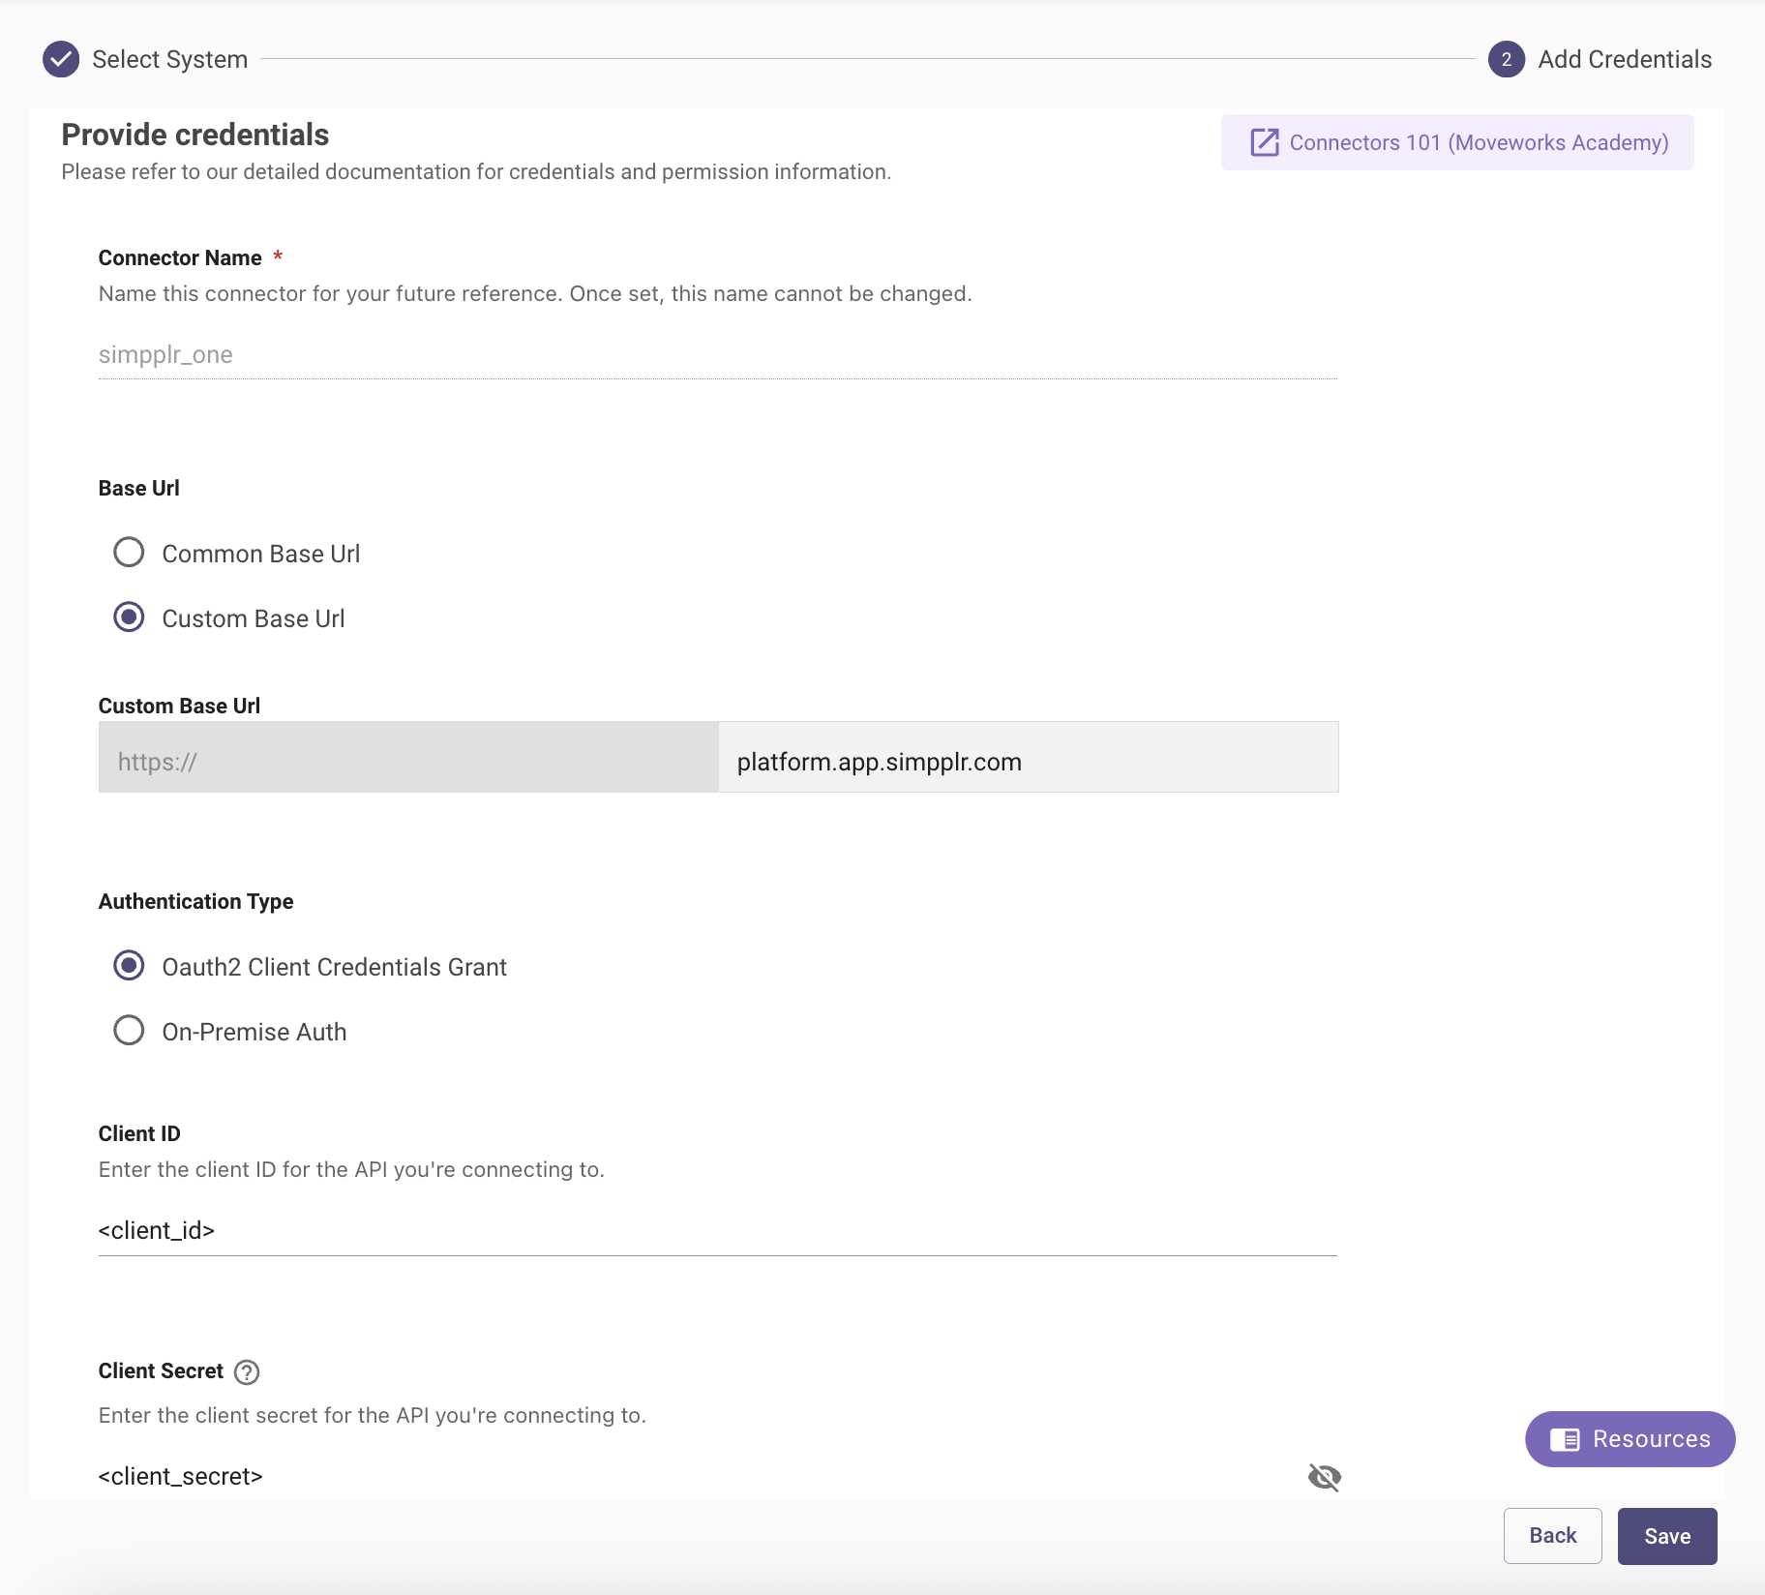The width and height of the screenshot is (1765, 1595).
Task: Click the step 2 number badge
Action: click(1507, 59)
